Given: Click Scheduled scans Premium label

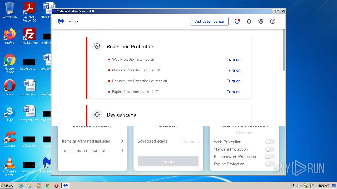Looking at the screenshot, I should click(190, 141).
